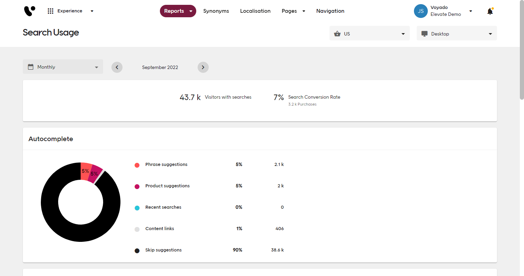The image size is (524, 276).
Task: Click the Skip suggestions label
Action: click(163, 250)
